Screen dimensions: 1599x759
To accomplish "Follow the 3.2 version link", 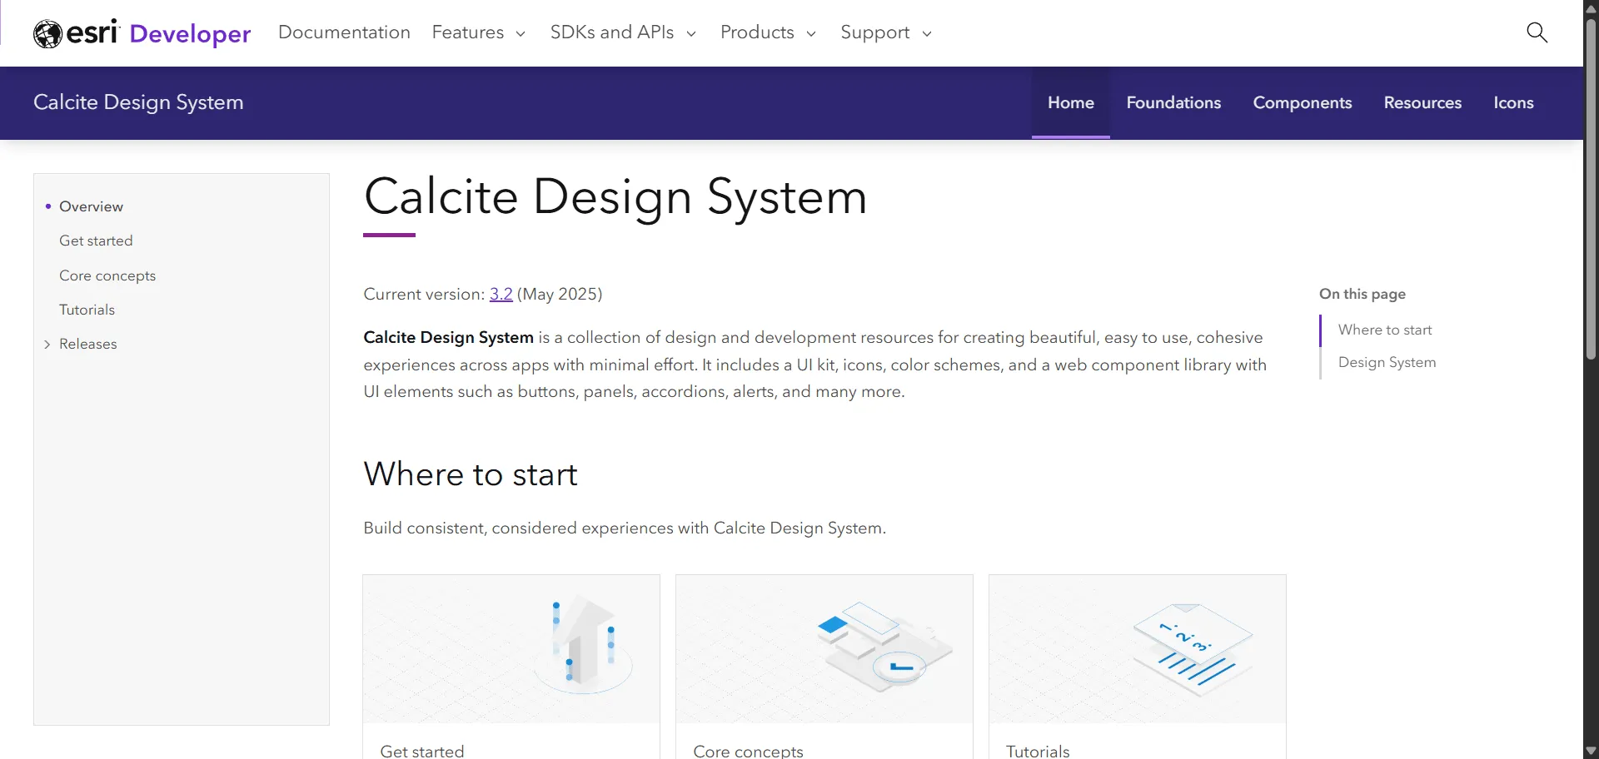I will 501,294.
